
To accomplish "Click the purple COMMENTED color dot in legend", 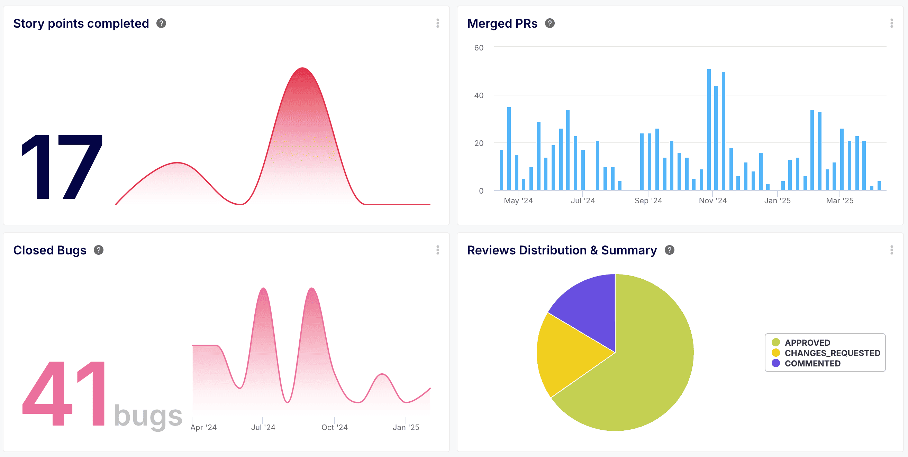I will click(x=777, y=363).
